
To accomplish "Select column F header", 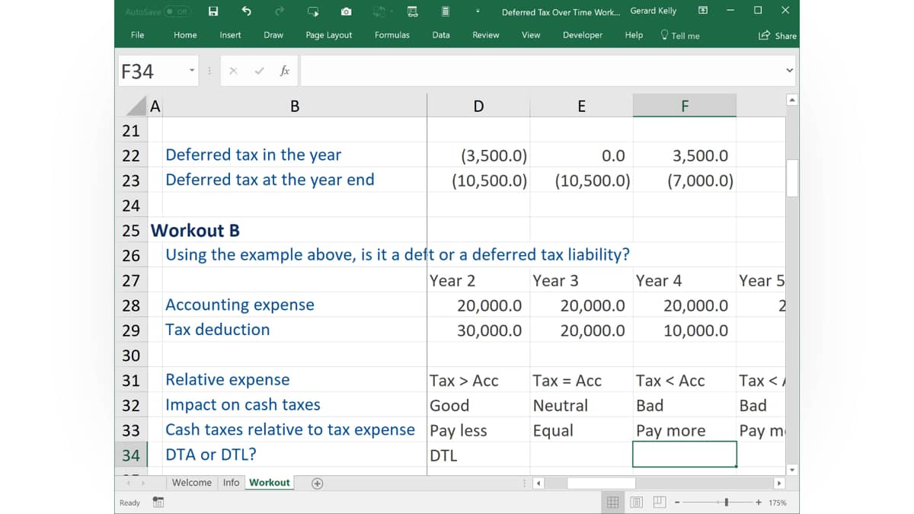I will (x=685, y=107).
